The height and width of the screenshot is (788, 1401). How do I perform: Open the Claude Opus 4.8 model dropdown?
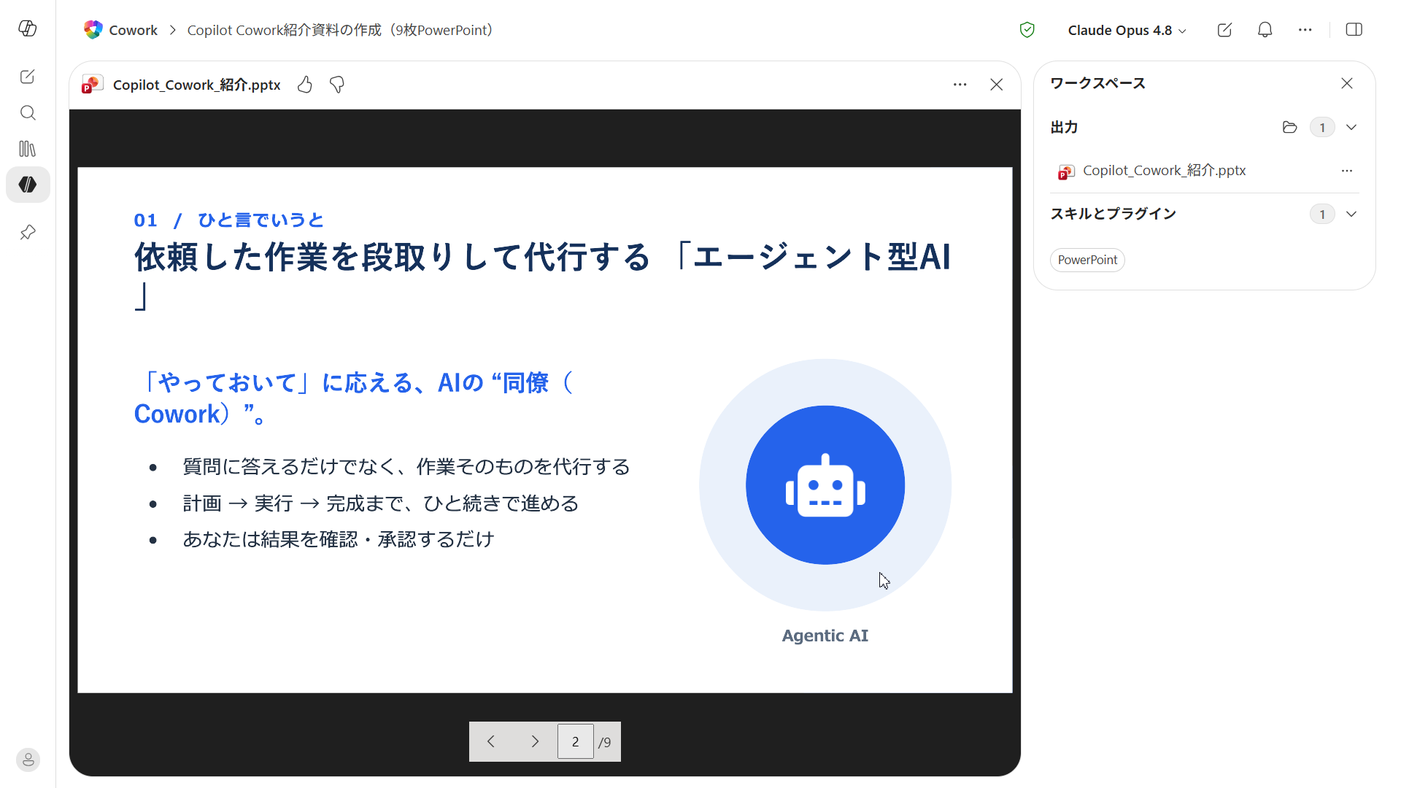coord(1127,30)
